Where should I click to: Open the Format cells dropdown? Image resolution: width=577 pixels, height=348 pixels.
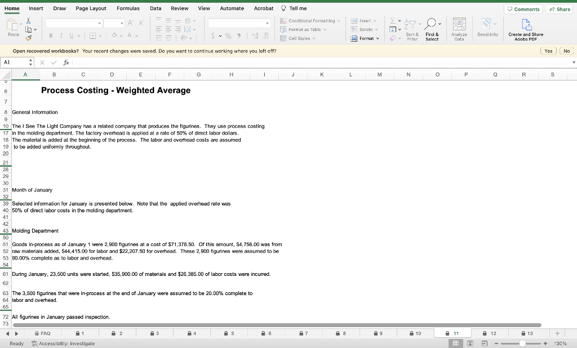pyautogui.click(x=365, y=38)
